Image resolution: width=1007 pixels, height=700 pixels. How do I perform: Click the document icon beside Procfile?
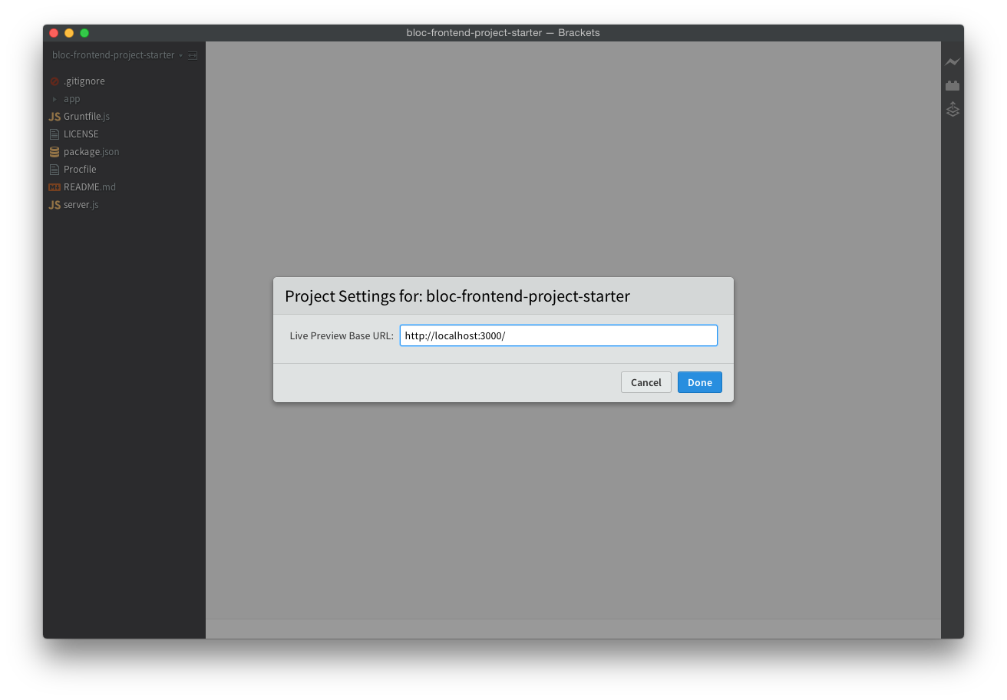point(54,170)
